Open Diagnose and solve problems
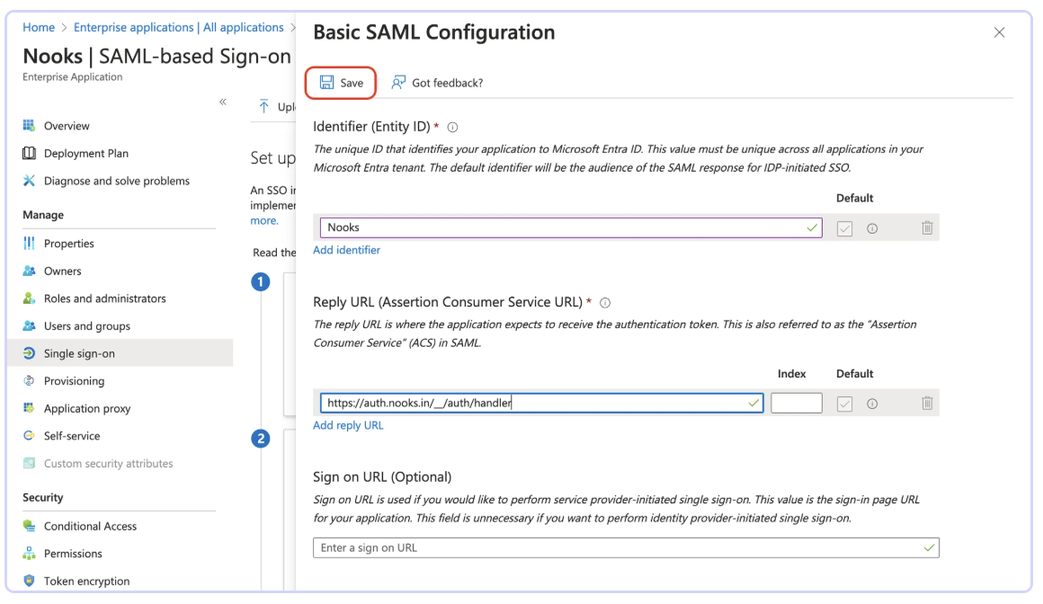Viewport: 1043px width, 604px height. pyautogui.click(x=116, y=181)
